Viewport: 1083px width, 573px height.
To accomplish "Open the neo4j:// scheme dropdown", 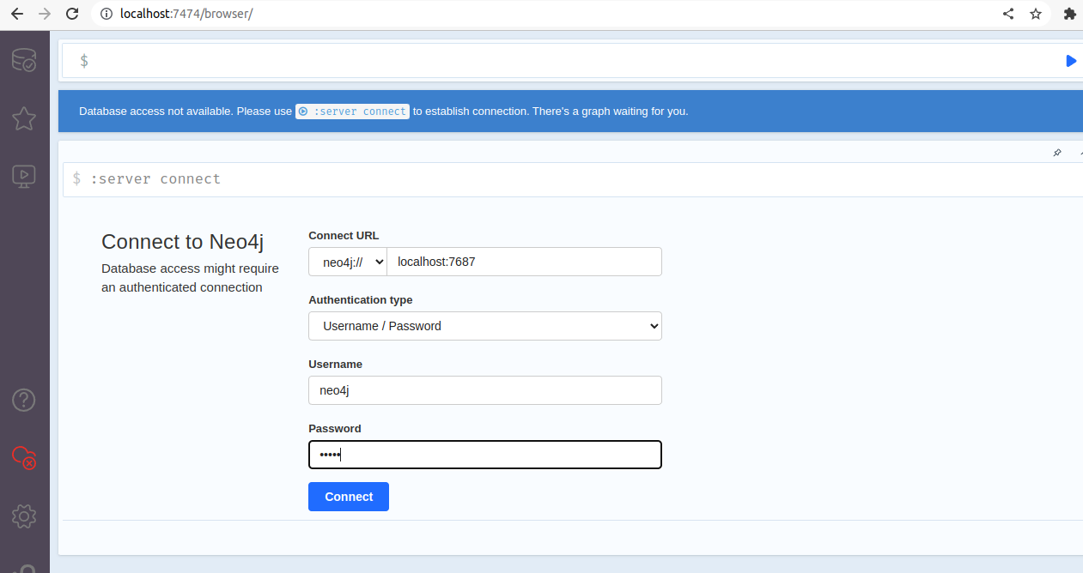I will [347, 261].
